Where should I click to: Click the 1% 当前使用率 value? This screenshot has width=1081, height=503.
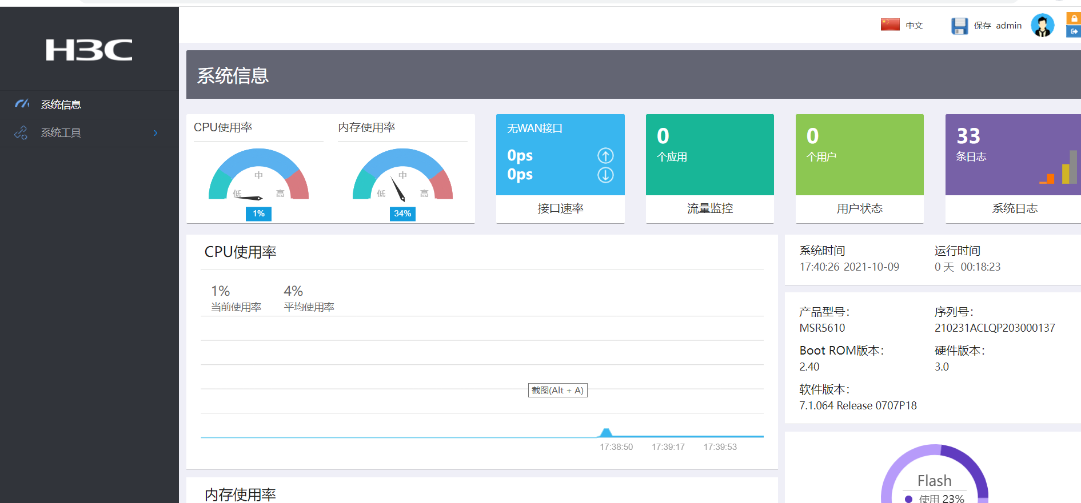221,291
